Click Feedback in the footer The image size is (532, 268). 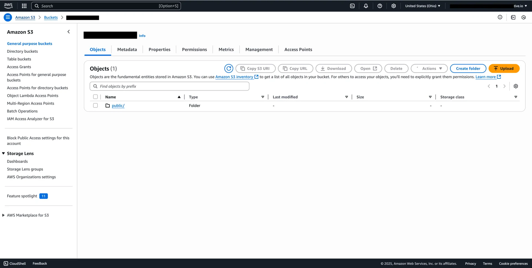coord(40,263)
